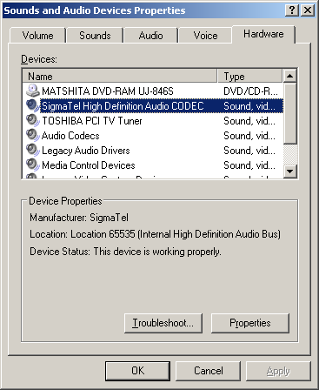Click the DVD drive icon beside MATSHITA DVD-RAM
The image size is (319, 390).
32,91
